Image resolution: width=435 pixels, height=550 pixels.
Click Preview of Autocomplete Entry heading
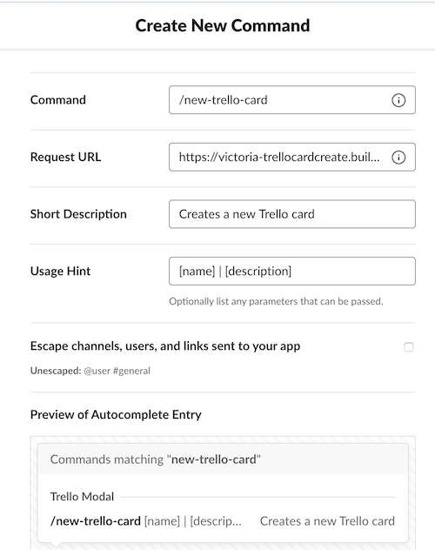pos(116,414)
